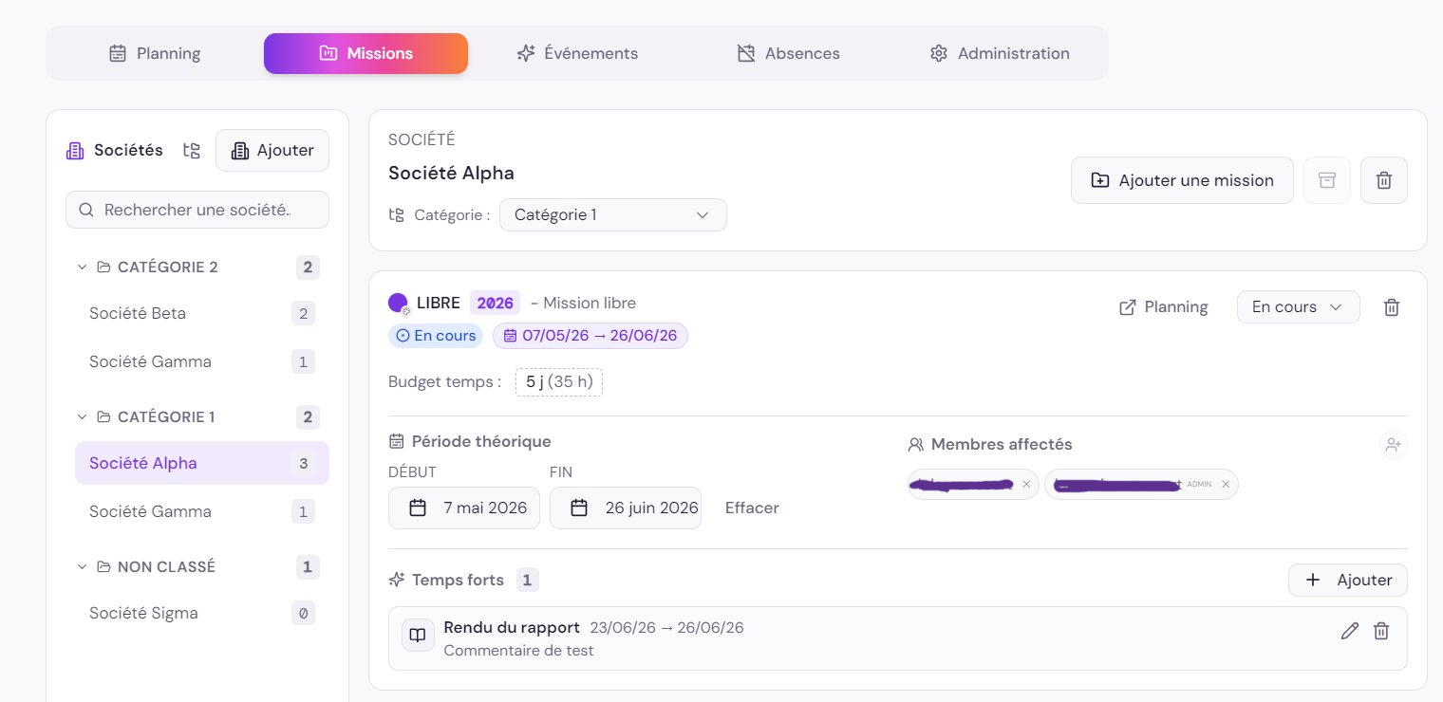Viewport: 1443px width, 702px height.
Task: Click the category tree icon beside Sociétés
Action: point(192,151)
